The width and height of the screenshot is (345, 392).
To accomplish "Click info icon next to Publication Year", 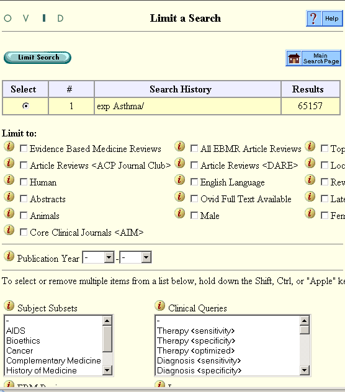I will 9,256.
